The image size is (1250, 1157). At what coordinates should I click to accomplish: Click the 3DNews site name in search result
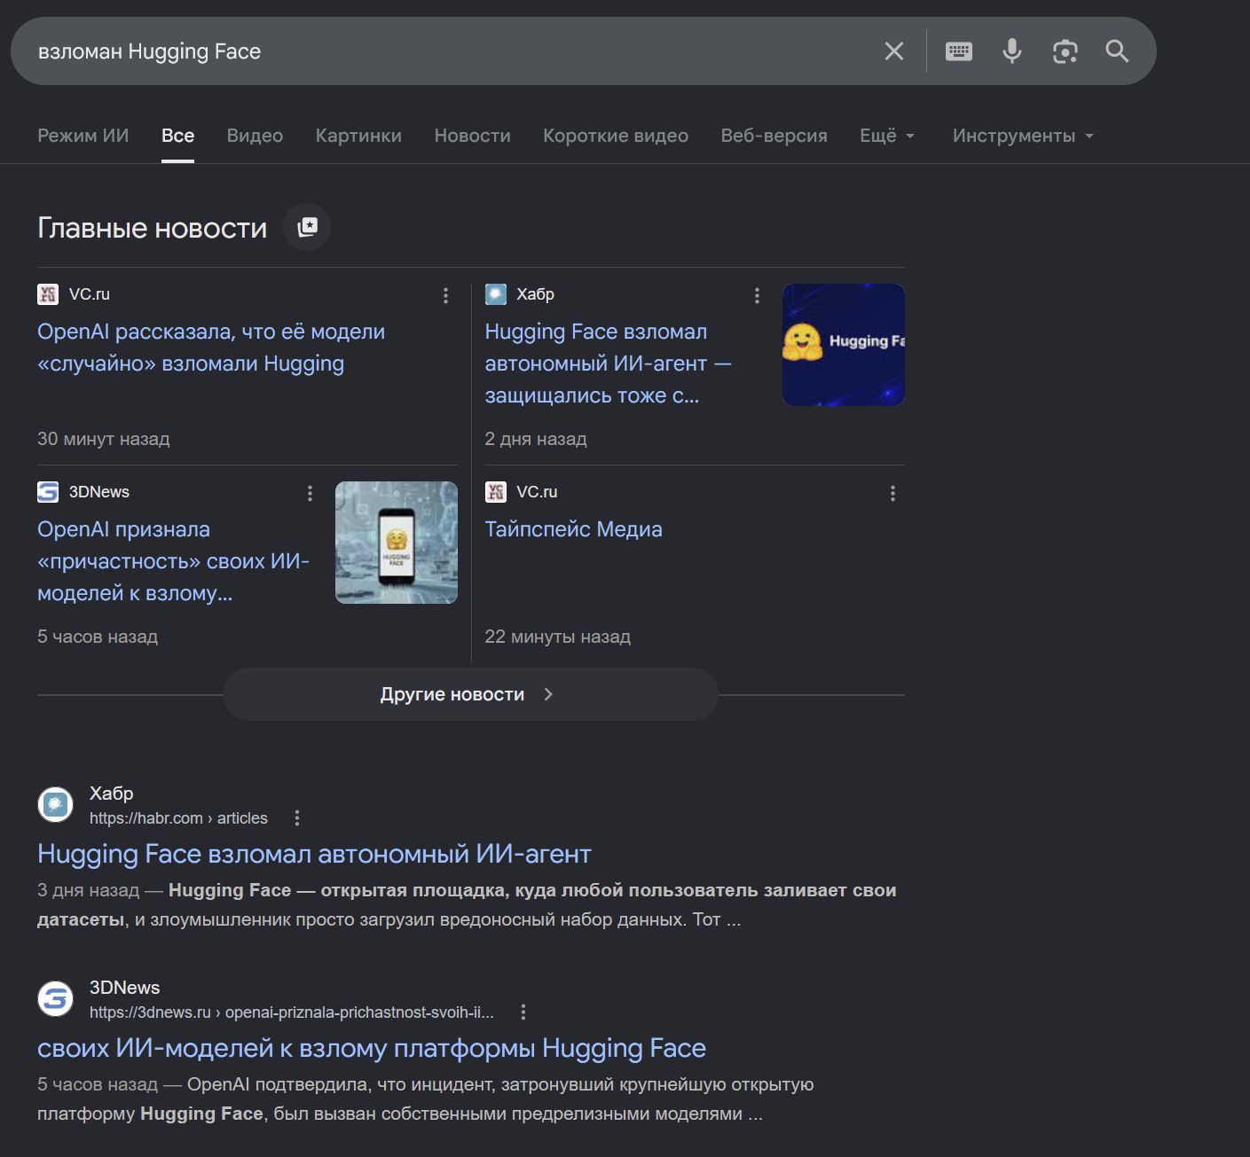(125, 988)
